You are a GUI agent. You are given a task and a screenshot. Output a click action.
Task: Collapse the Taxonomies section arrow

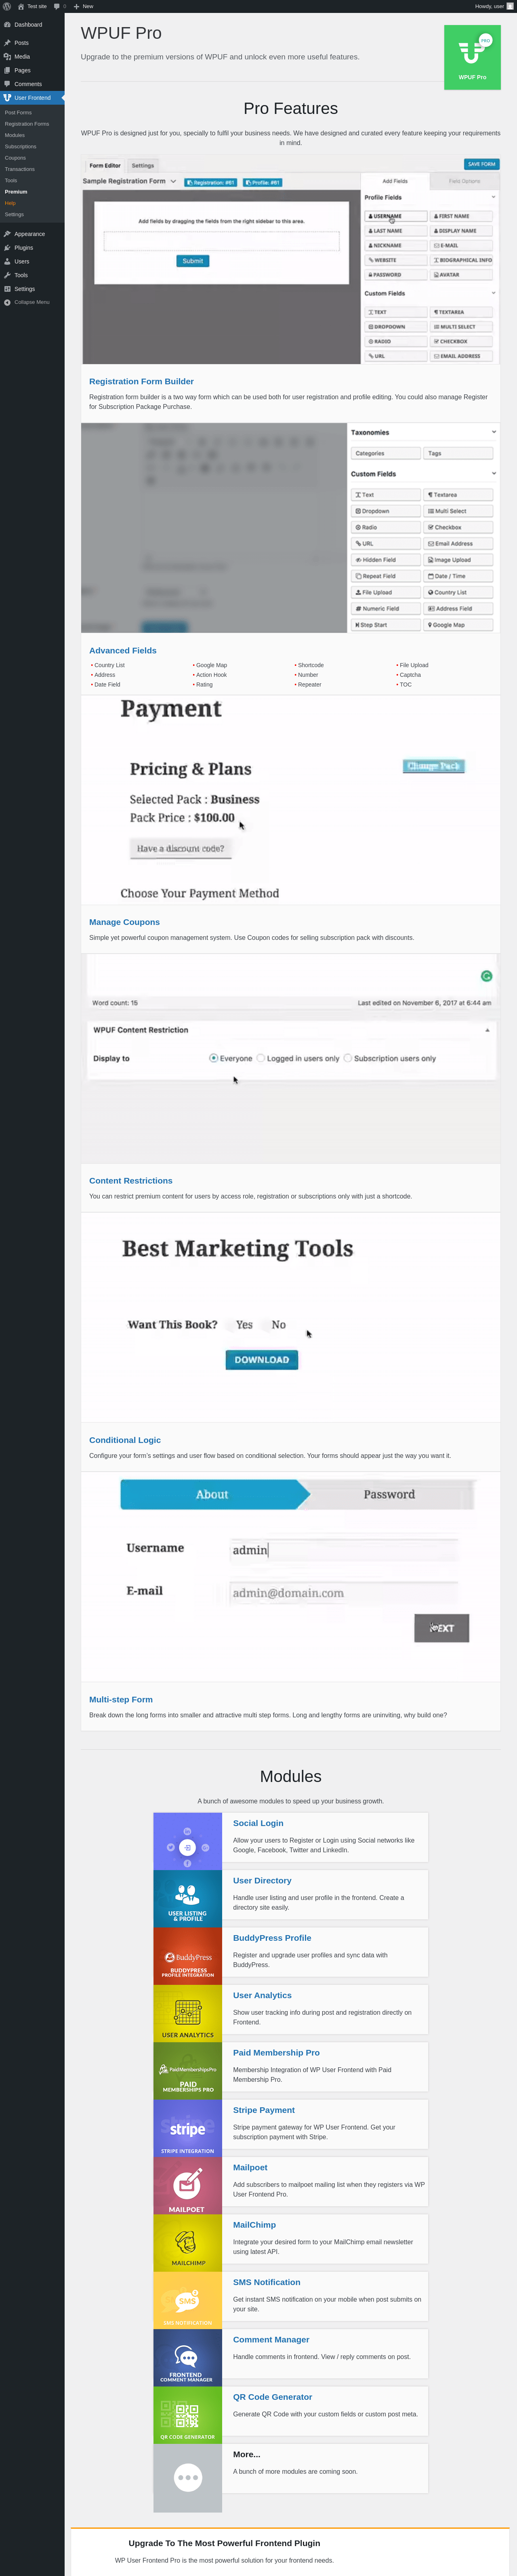pos(494,432)
